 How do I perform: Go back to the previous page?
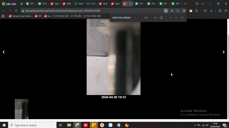click(x=4, y=11)
